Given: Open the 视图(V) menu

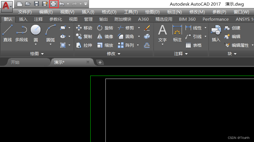Looking at the screenshot, I should pos(67,12).
